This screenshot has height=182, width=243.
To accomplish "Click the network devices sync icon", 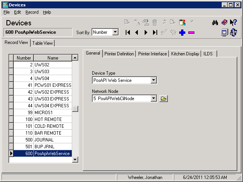I will [234, 32].
